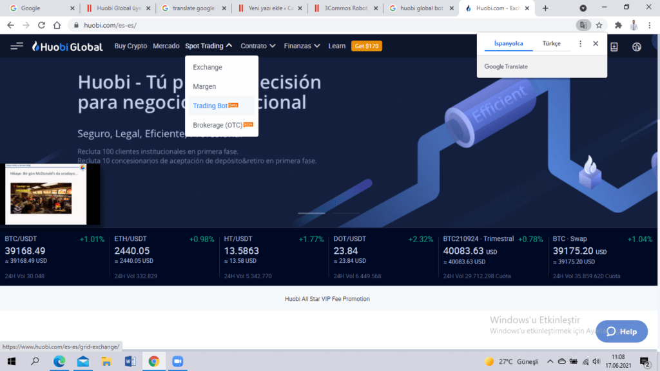This screenshot has height=371, width=660.
Task: Show hidden system tray icons
Action: [550, 361]
